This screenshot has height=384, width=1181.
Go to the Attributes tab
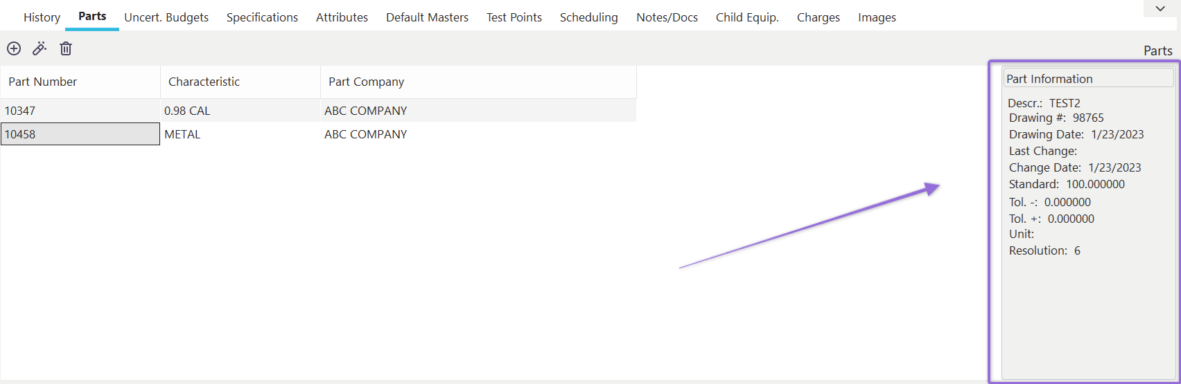click(342, 17)
